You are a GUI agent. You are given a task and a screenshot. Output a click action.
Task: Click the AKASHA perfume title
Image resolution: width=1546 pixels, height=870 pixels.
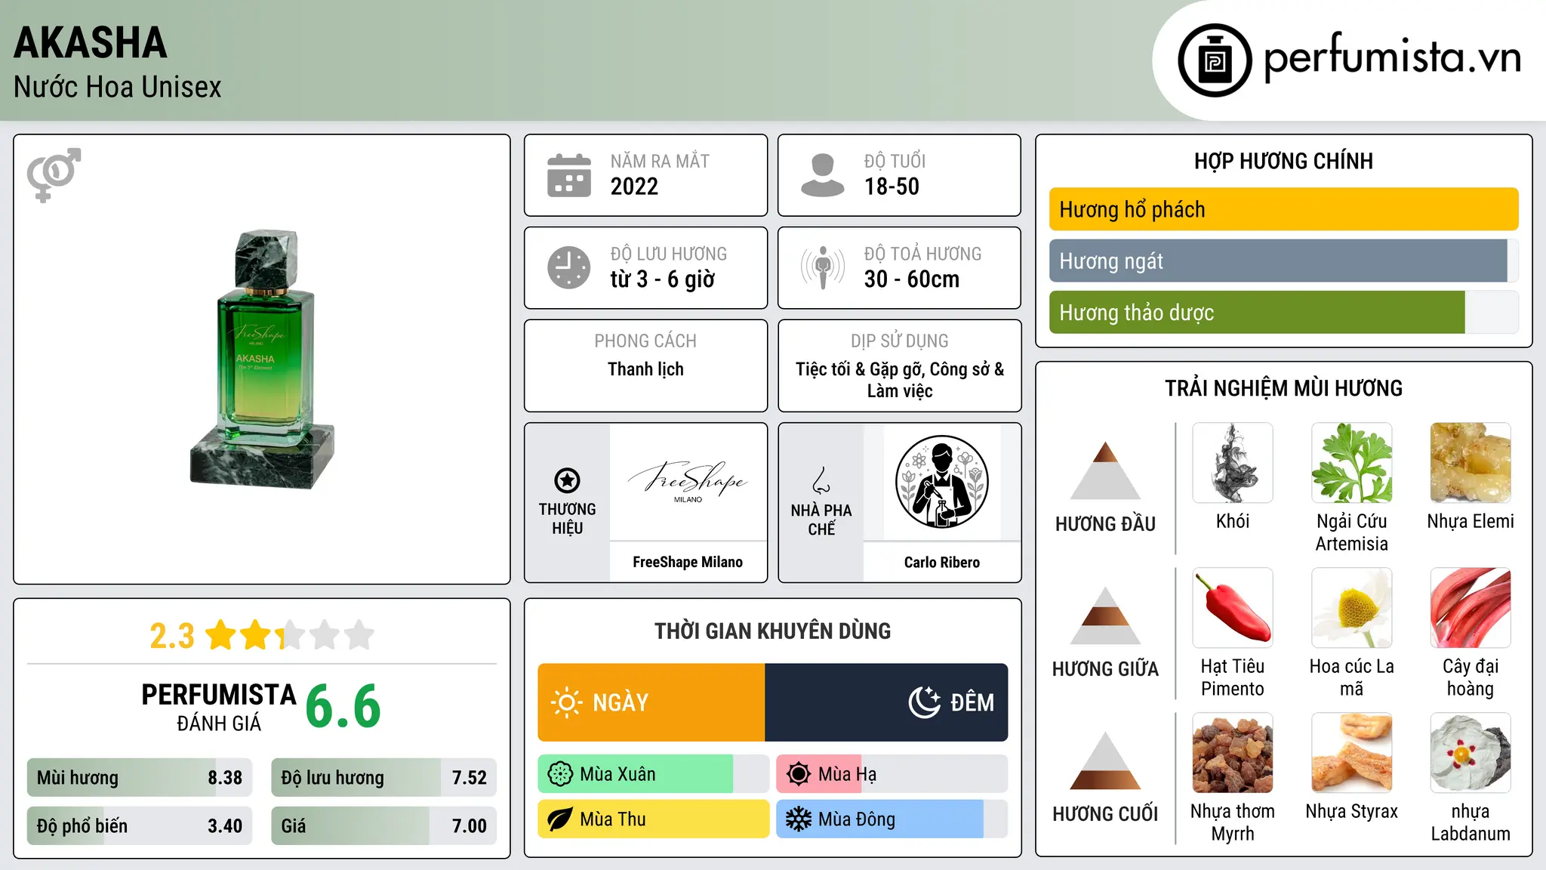pyautogui.click(x=90, y=42)
